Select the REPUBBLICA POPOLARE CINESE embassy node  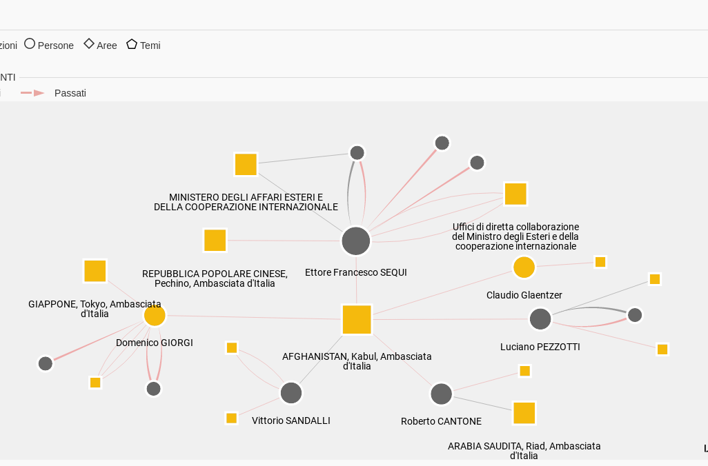pos(215,240)
